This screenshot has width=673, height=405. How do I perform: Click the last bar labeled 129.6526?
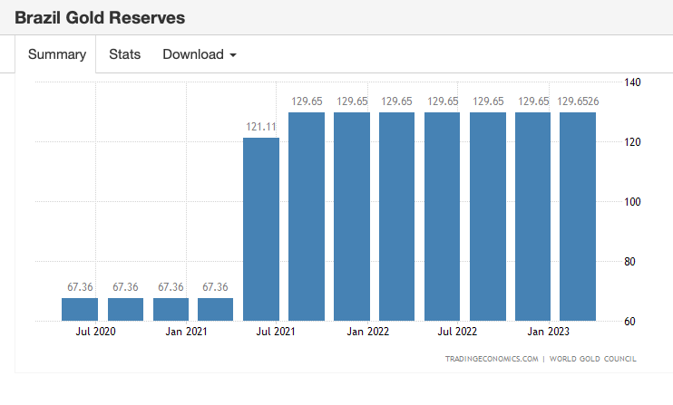click(x=577, y=217)
